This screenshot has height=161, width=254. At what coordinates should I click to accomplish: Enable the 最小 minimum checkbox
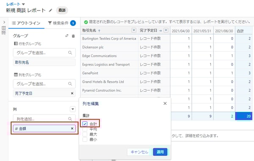click(85, 139)
